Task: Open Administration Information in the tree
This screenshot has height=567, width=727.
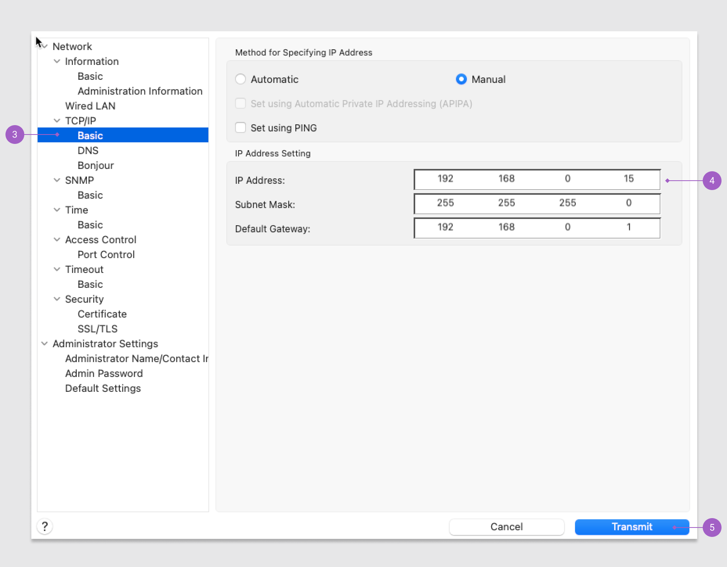Action: tap(140, 91)
